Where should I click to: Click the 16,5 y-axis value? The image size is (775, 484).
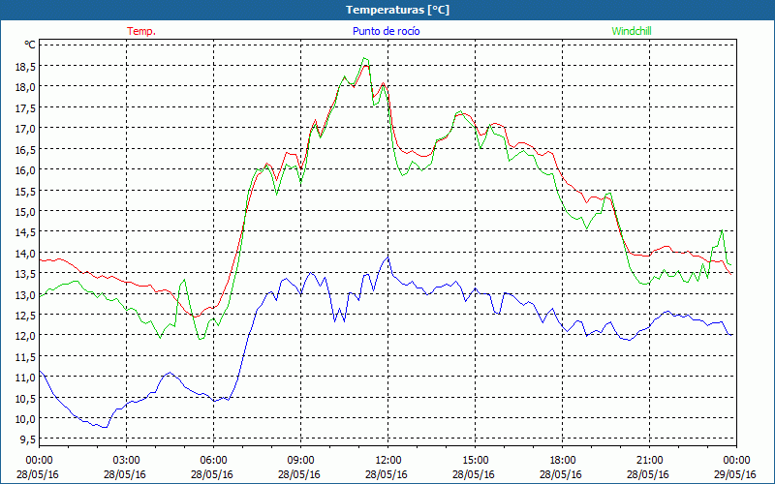27,149
